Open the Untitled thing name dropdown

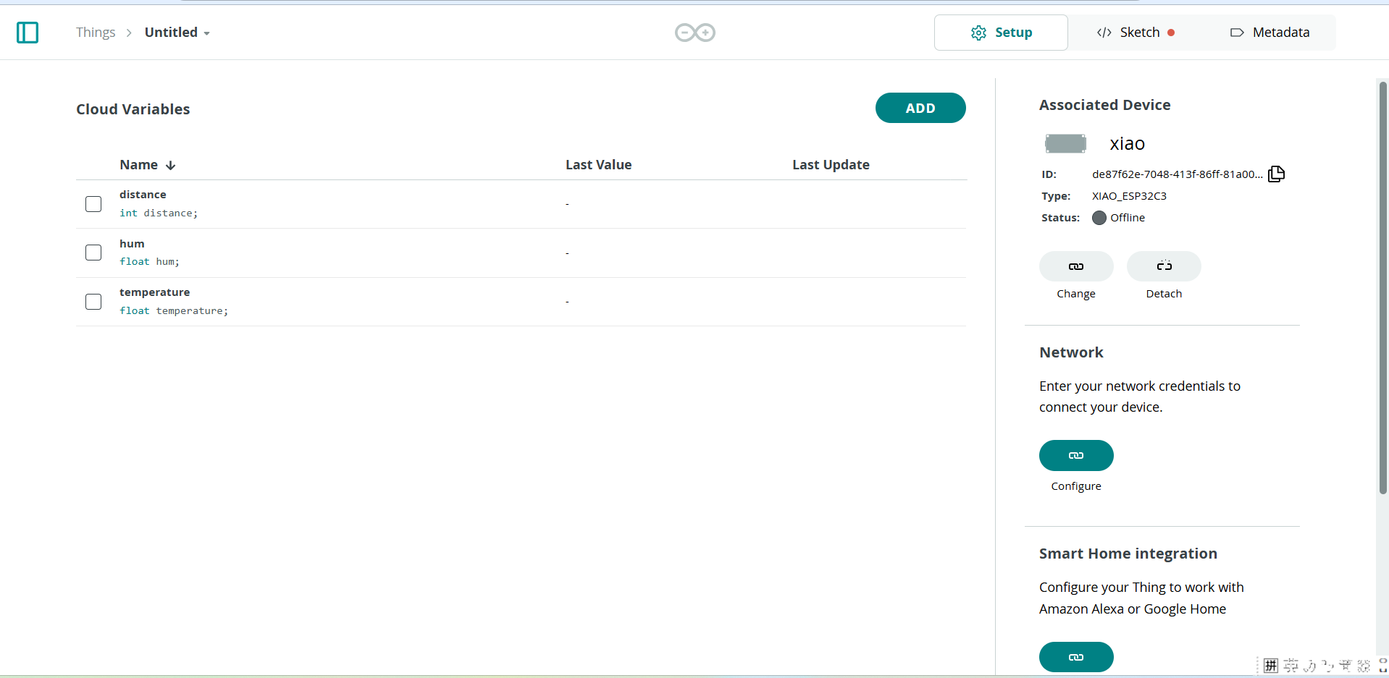(177, 33)
